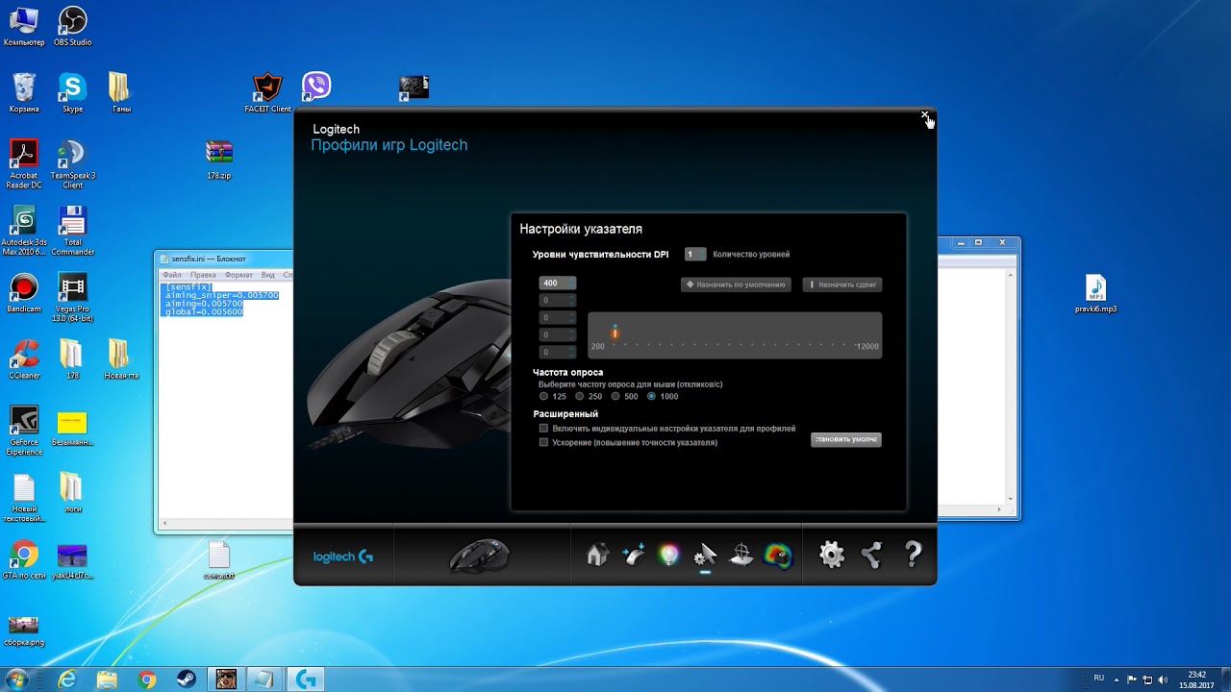Open the settings gear icon in Logitech
1231x692 pixels.
pyautogui.click(x=832, y=555)
